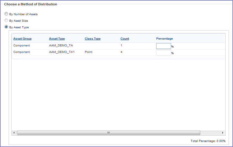Click the horizontal scrollbar thumb
The width and height of the screenshot is (233, 147).
click(109, 133)
